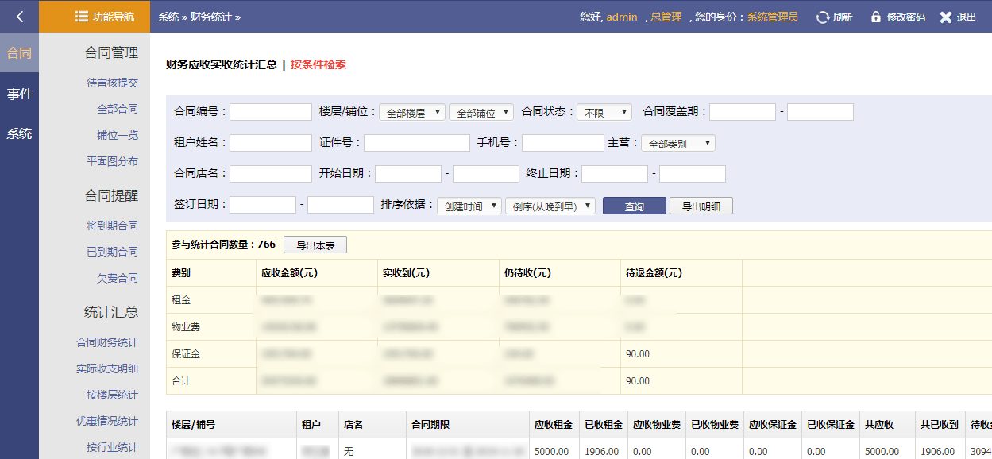Click the 租户姓名 input field
Image resolution: width=992 pixels, height=459 pixels.
[x=271, y=143]
